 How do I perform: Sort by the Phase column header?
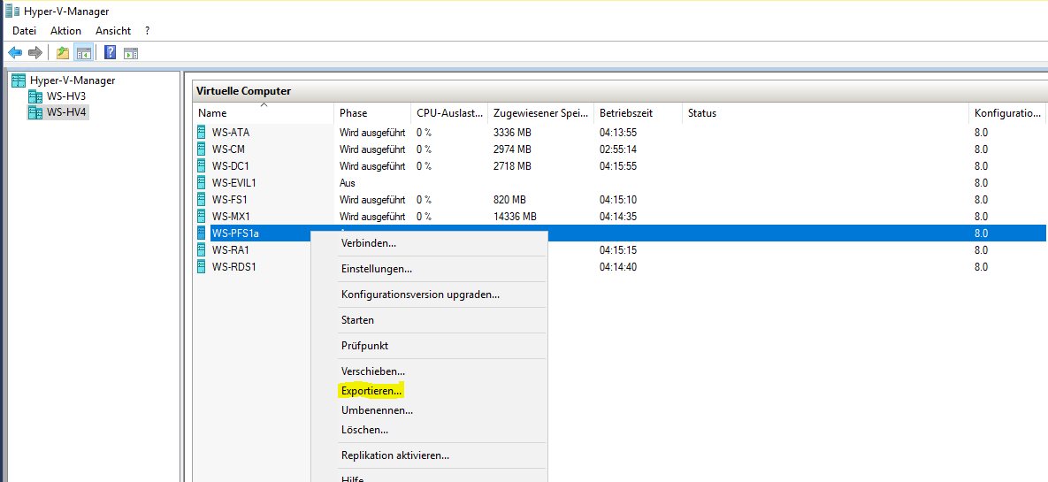[372, 113]
